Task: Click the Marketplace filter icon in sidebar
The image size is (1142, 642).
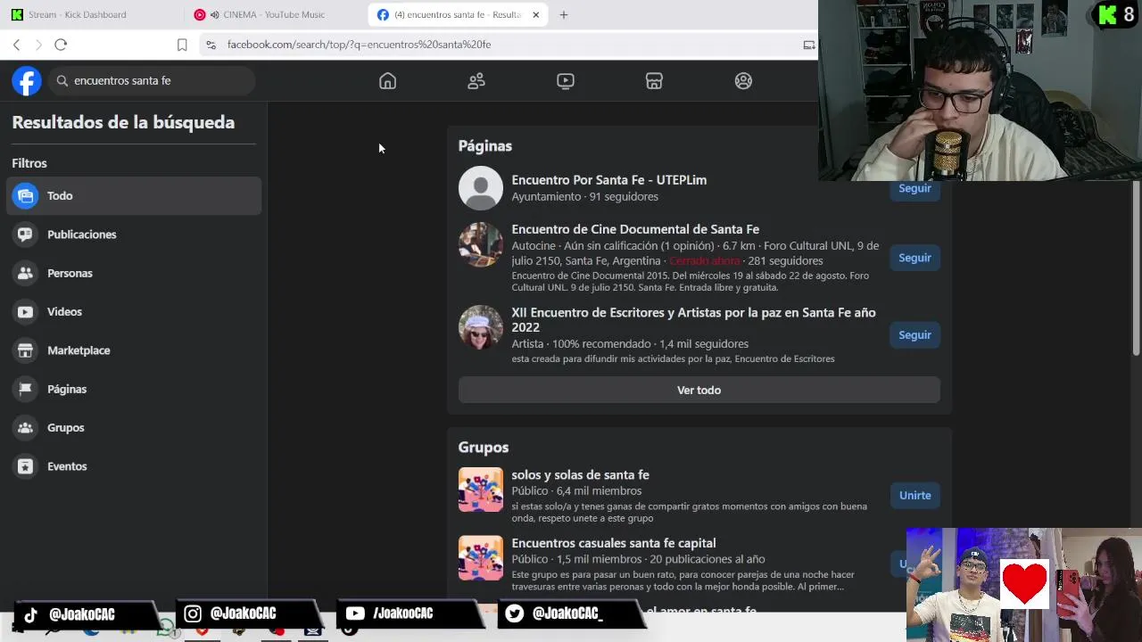Action: pos(25,350)
